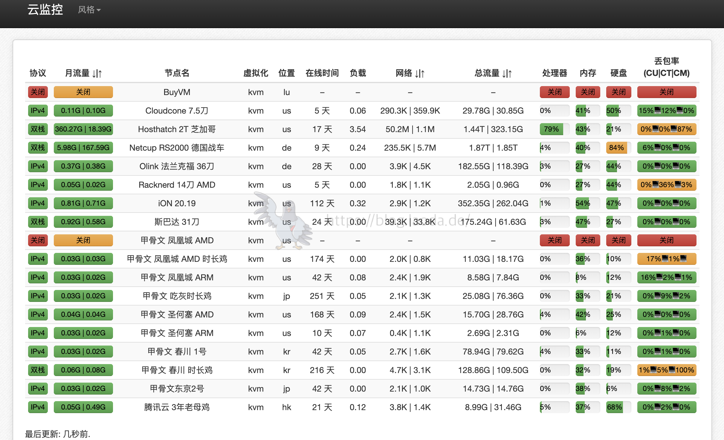The image size is (724, 440).
Task: Click the 216 天 uptime cell
Action: (x=322, y=370)
